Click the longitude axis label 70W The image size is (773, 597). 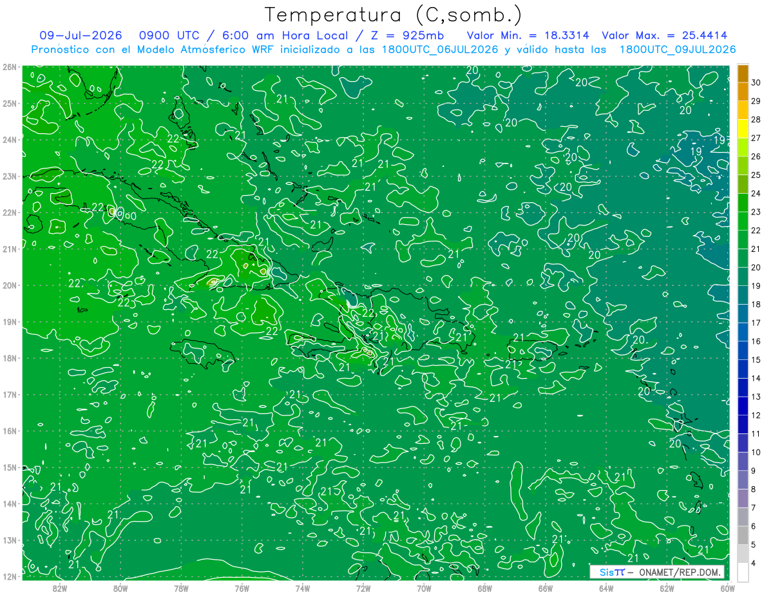(424, 587)
